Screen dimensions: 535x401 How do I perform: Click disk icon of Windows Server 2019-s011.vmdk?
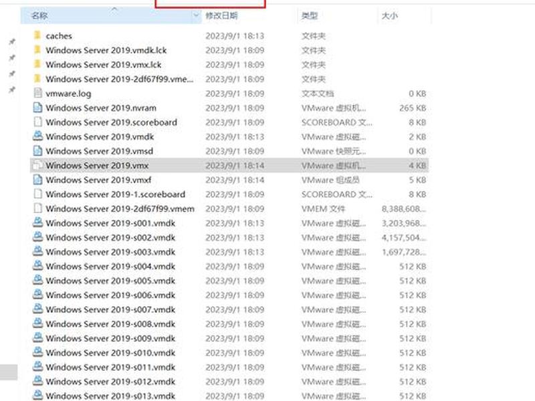click(38, 366)
